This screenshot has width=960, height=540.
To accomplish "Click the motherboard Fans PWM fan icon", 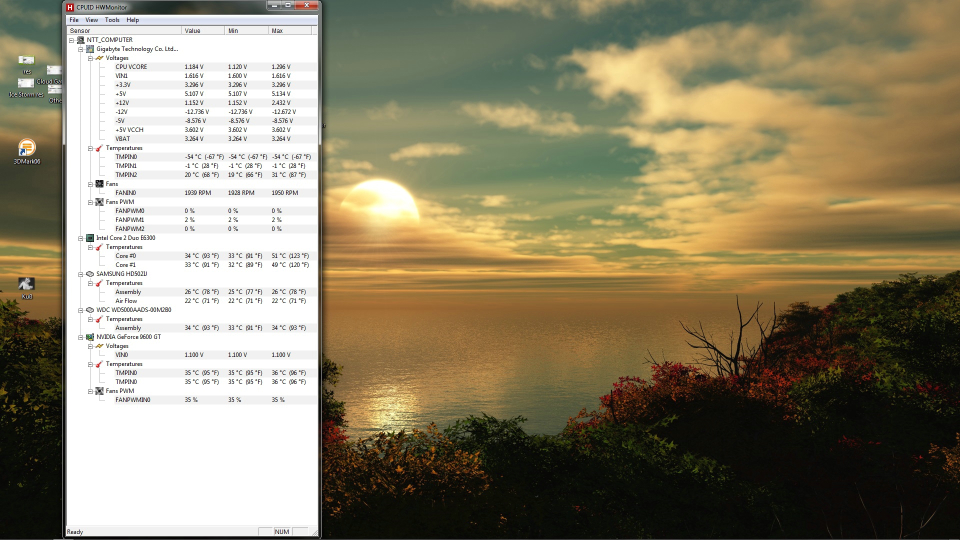I will (99, 202).
